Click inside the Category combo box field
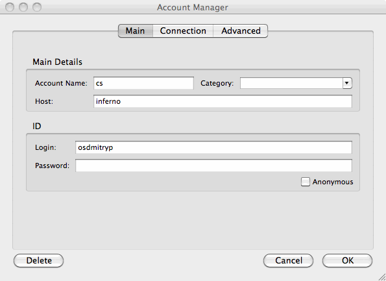 click(291, 83)
